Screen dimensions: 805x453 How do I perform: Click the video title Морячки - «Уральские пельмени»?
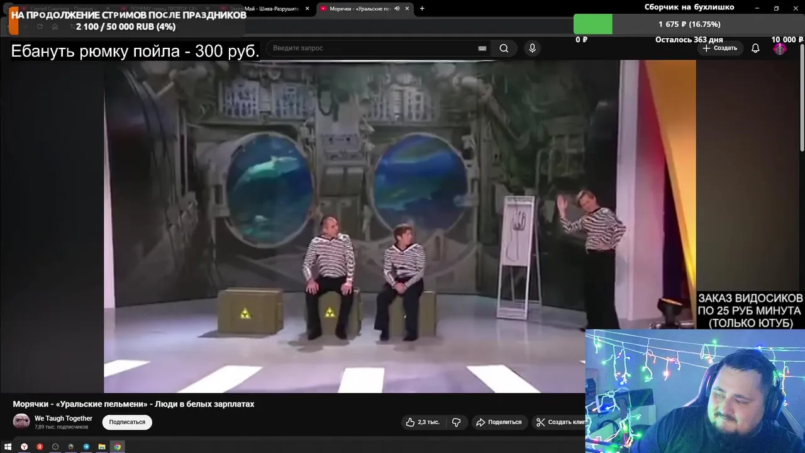(133, 404)
